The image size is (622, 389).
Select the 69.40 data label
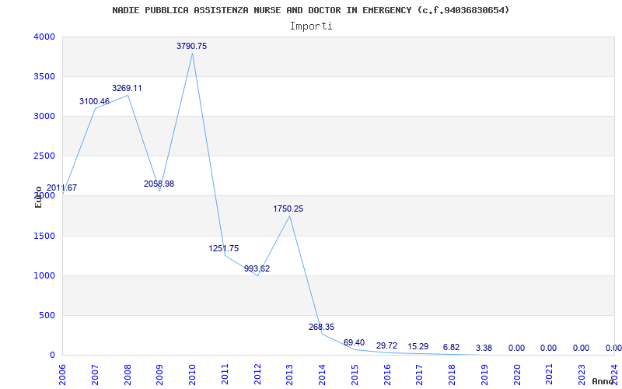(x=355, y=342)
